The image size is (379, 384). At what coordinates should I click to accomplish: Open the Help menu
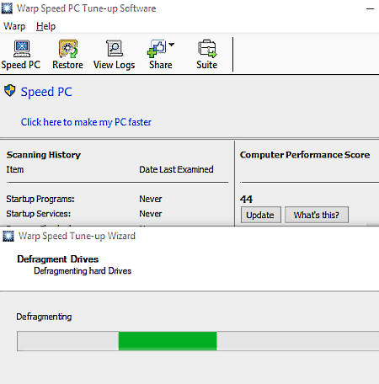(45, 26)
